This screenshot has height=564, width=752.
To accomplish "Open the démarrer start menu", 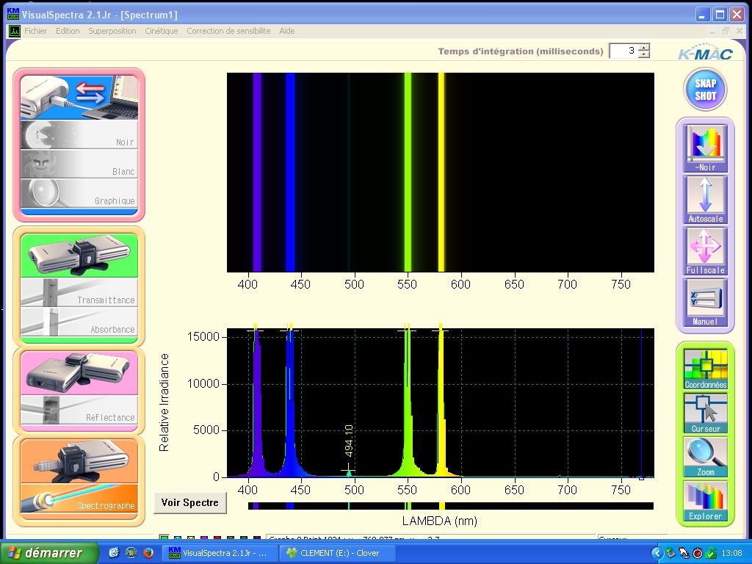I will pyautogui.click(x=49, y=553).
